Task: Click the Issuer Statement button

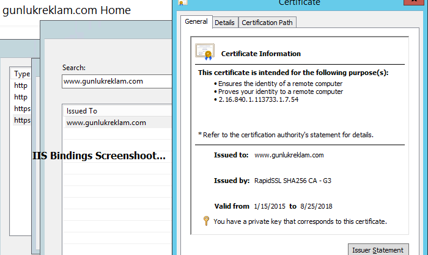Action: click(378, 250)
